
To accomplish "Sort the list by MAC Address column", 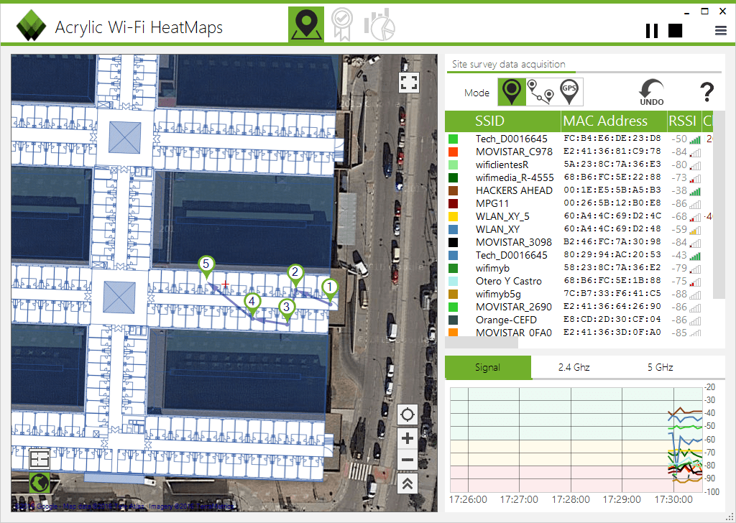I will coord(614,121).
